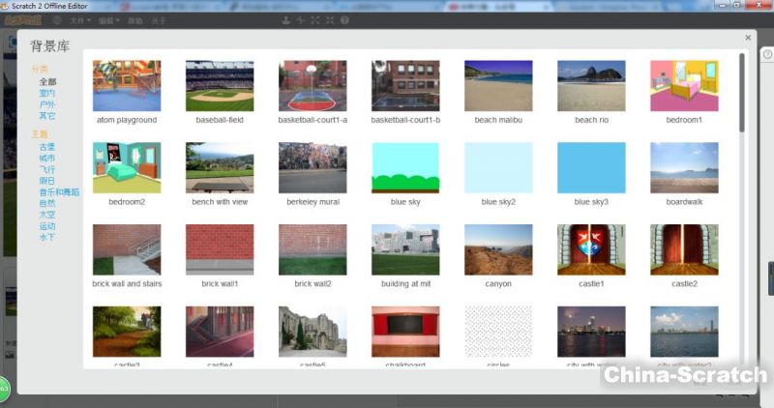Select the castle1 backdrop thumbnail
Screen dimensions: 774x408
[x=591, y=250]
